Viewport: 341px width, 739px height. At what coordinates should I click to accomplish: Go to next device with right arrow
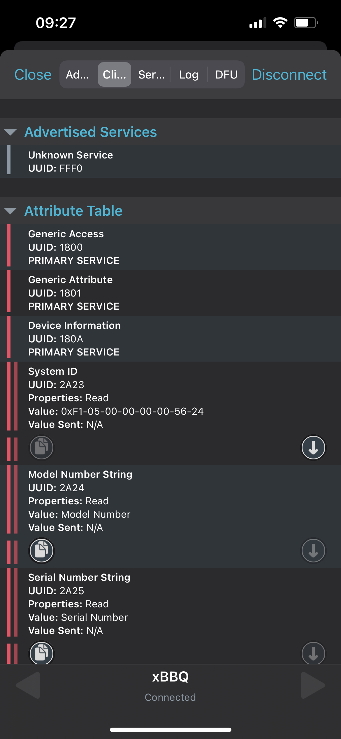point(313,685)
